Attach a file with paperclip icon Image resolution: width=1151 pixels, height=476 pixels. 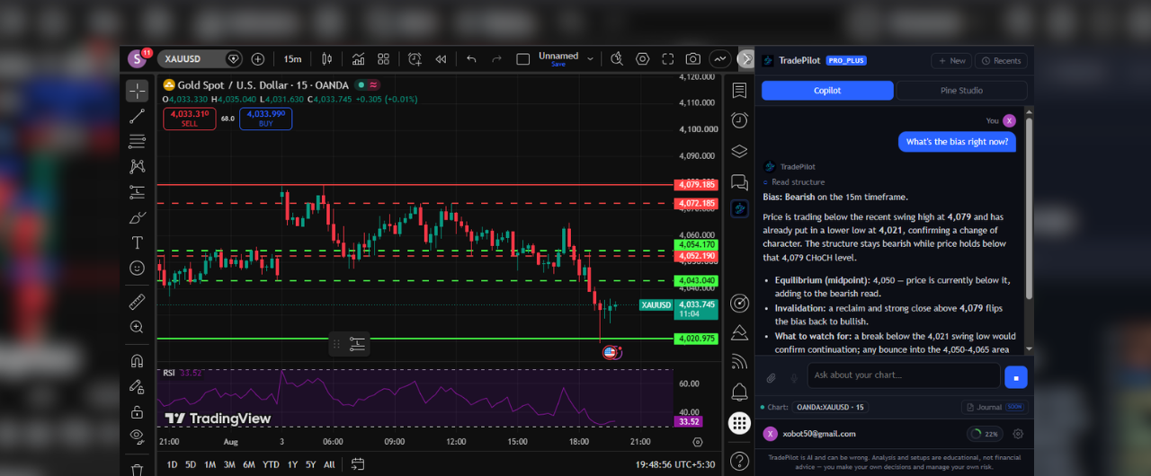pos(771,378)
